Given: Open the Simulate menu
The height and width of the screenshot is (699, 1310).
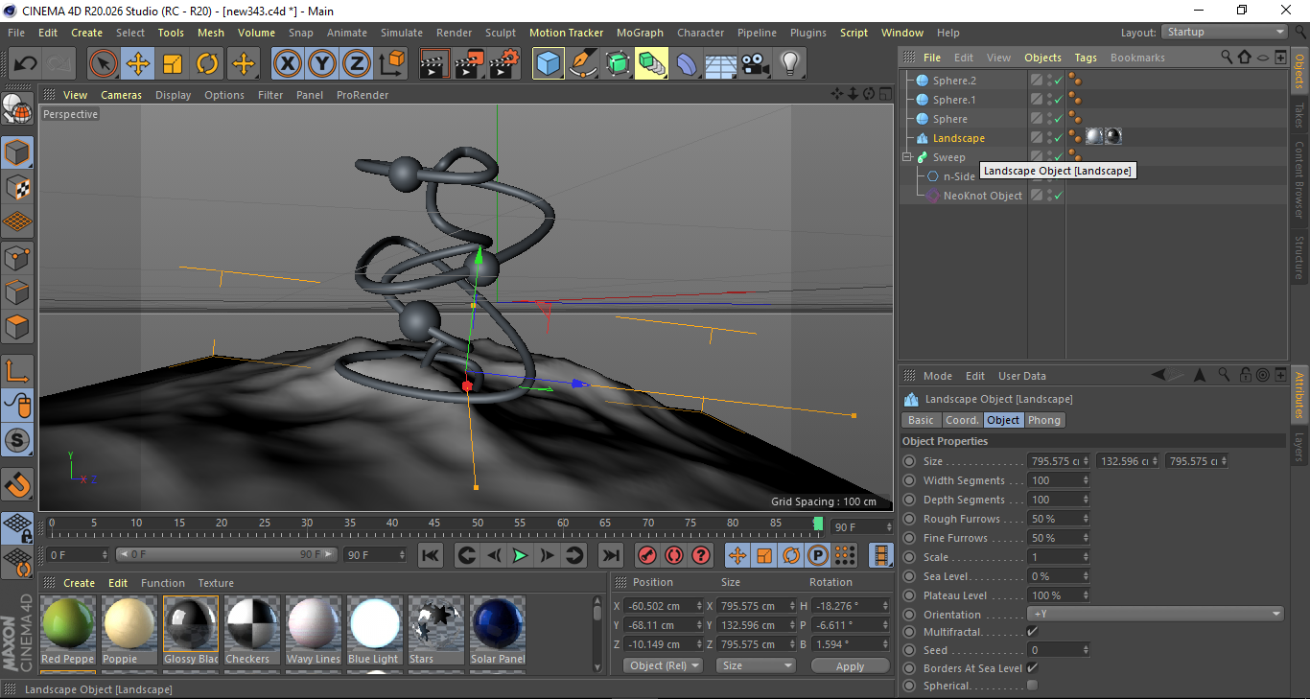Looking at the screenshot, I should pos(402,33).
